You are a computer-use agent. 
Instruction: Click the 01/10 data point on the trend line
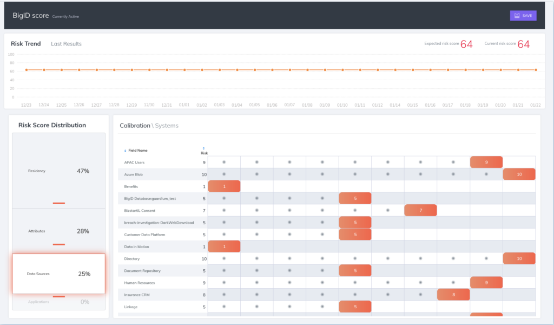click(342, 70)
